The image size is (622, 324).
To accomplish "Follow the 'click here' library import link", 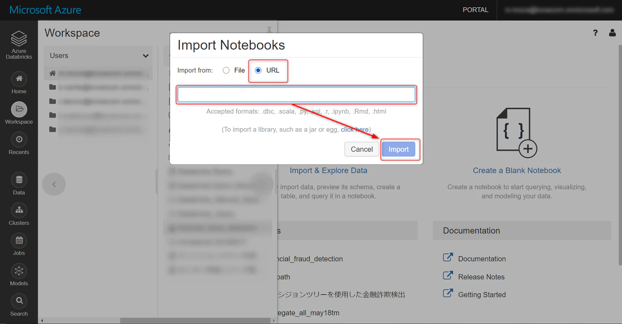I will pyautogui.click(x=355, y=129).
